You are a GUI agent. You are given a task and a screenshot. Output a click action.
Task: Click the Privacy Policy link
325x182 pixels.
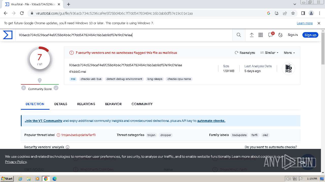(16, 162)
